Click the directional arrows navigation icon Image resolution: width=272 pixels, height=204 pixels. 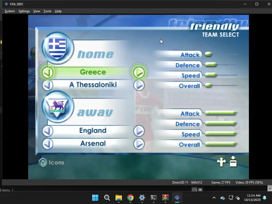coord(221,162)
